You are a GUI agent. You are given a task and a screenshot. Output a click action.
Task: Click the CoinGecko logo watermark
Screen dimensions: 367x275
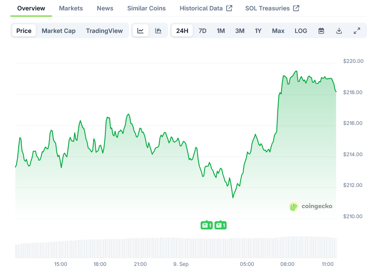coord(311,206)
